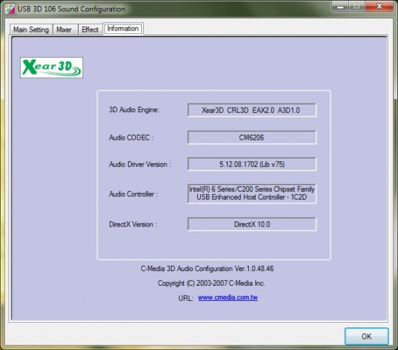Image resolution: width=398 pixels, height=350 pixels.
Task: Open the www.cmedia.com.tw link
Action: (x=228, y=297)
